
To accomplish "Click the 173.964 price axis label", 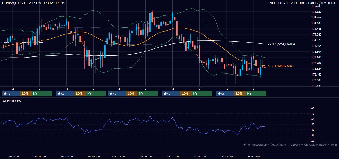I will [316, 46].
